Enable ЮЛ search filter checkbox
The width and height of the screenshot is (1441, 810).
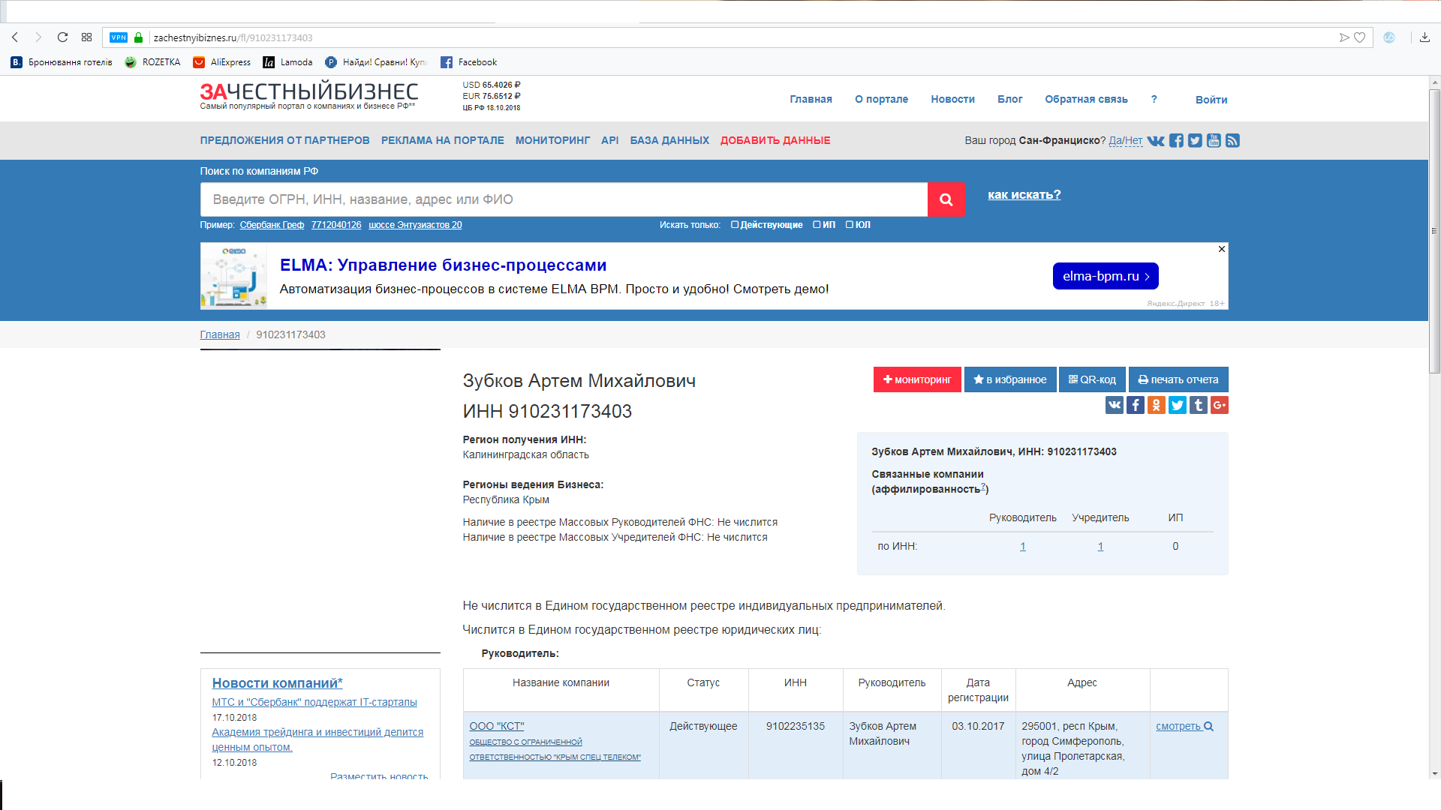[x=850, y=224]
